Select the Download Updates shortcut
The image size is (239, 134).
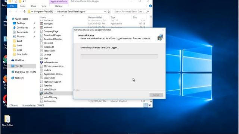tap(53, 39)
